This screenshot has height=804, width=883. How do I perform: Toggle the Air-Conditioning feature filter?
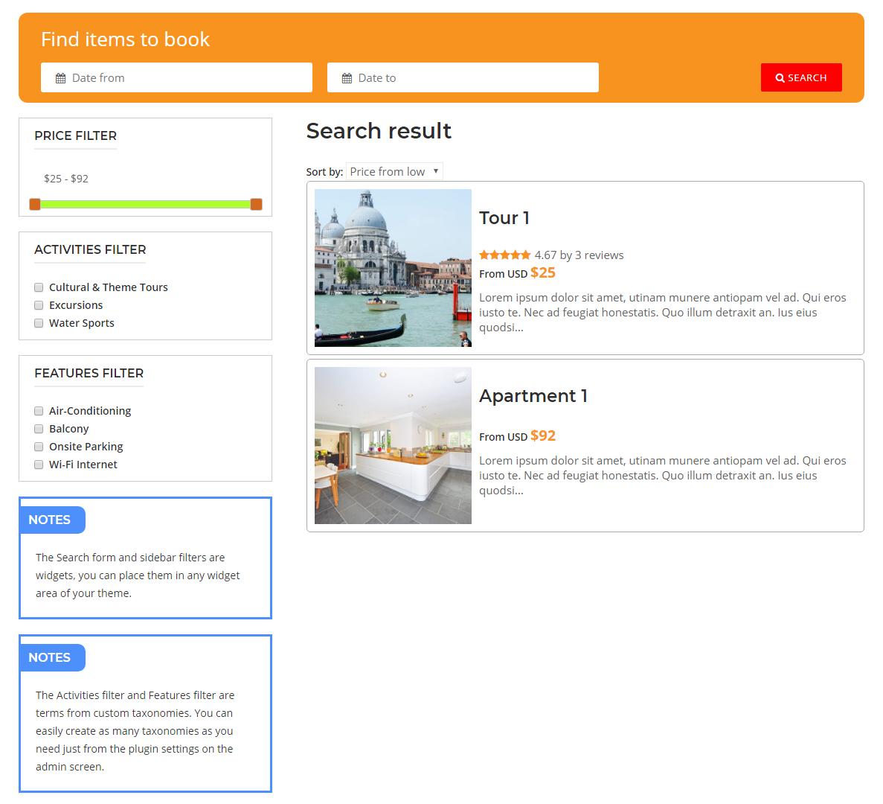[x=39, y=411]
